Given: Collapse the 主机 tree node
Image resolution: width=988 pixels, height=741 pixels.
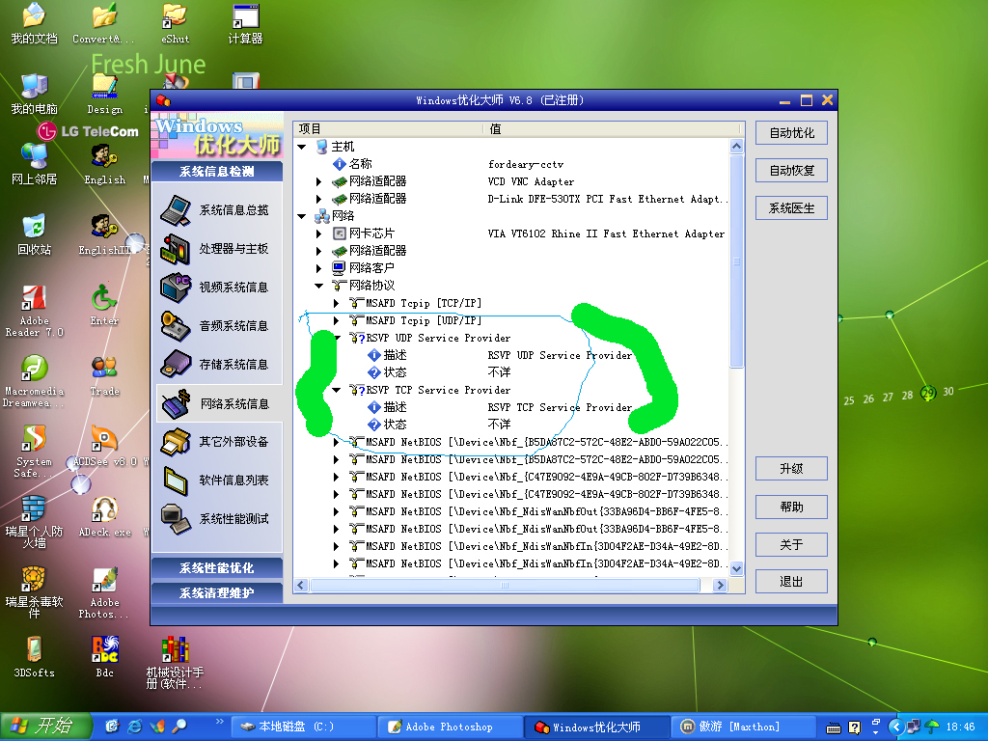Looking at the screenshot, I should tap(302, 147).
